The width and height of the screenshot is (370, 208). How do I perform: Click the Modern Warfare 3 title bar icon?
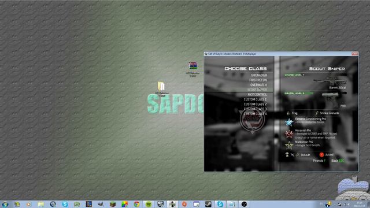[206, 54]
